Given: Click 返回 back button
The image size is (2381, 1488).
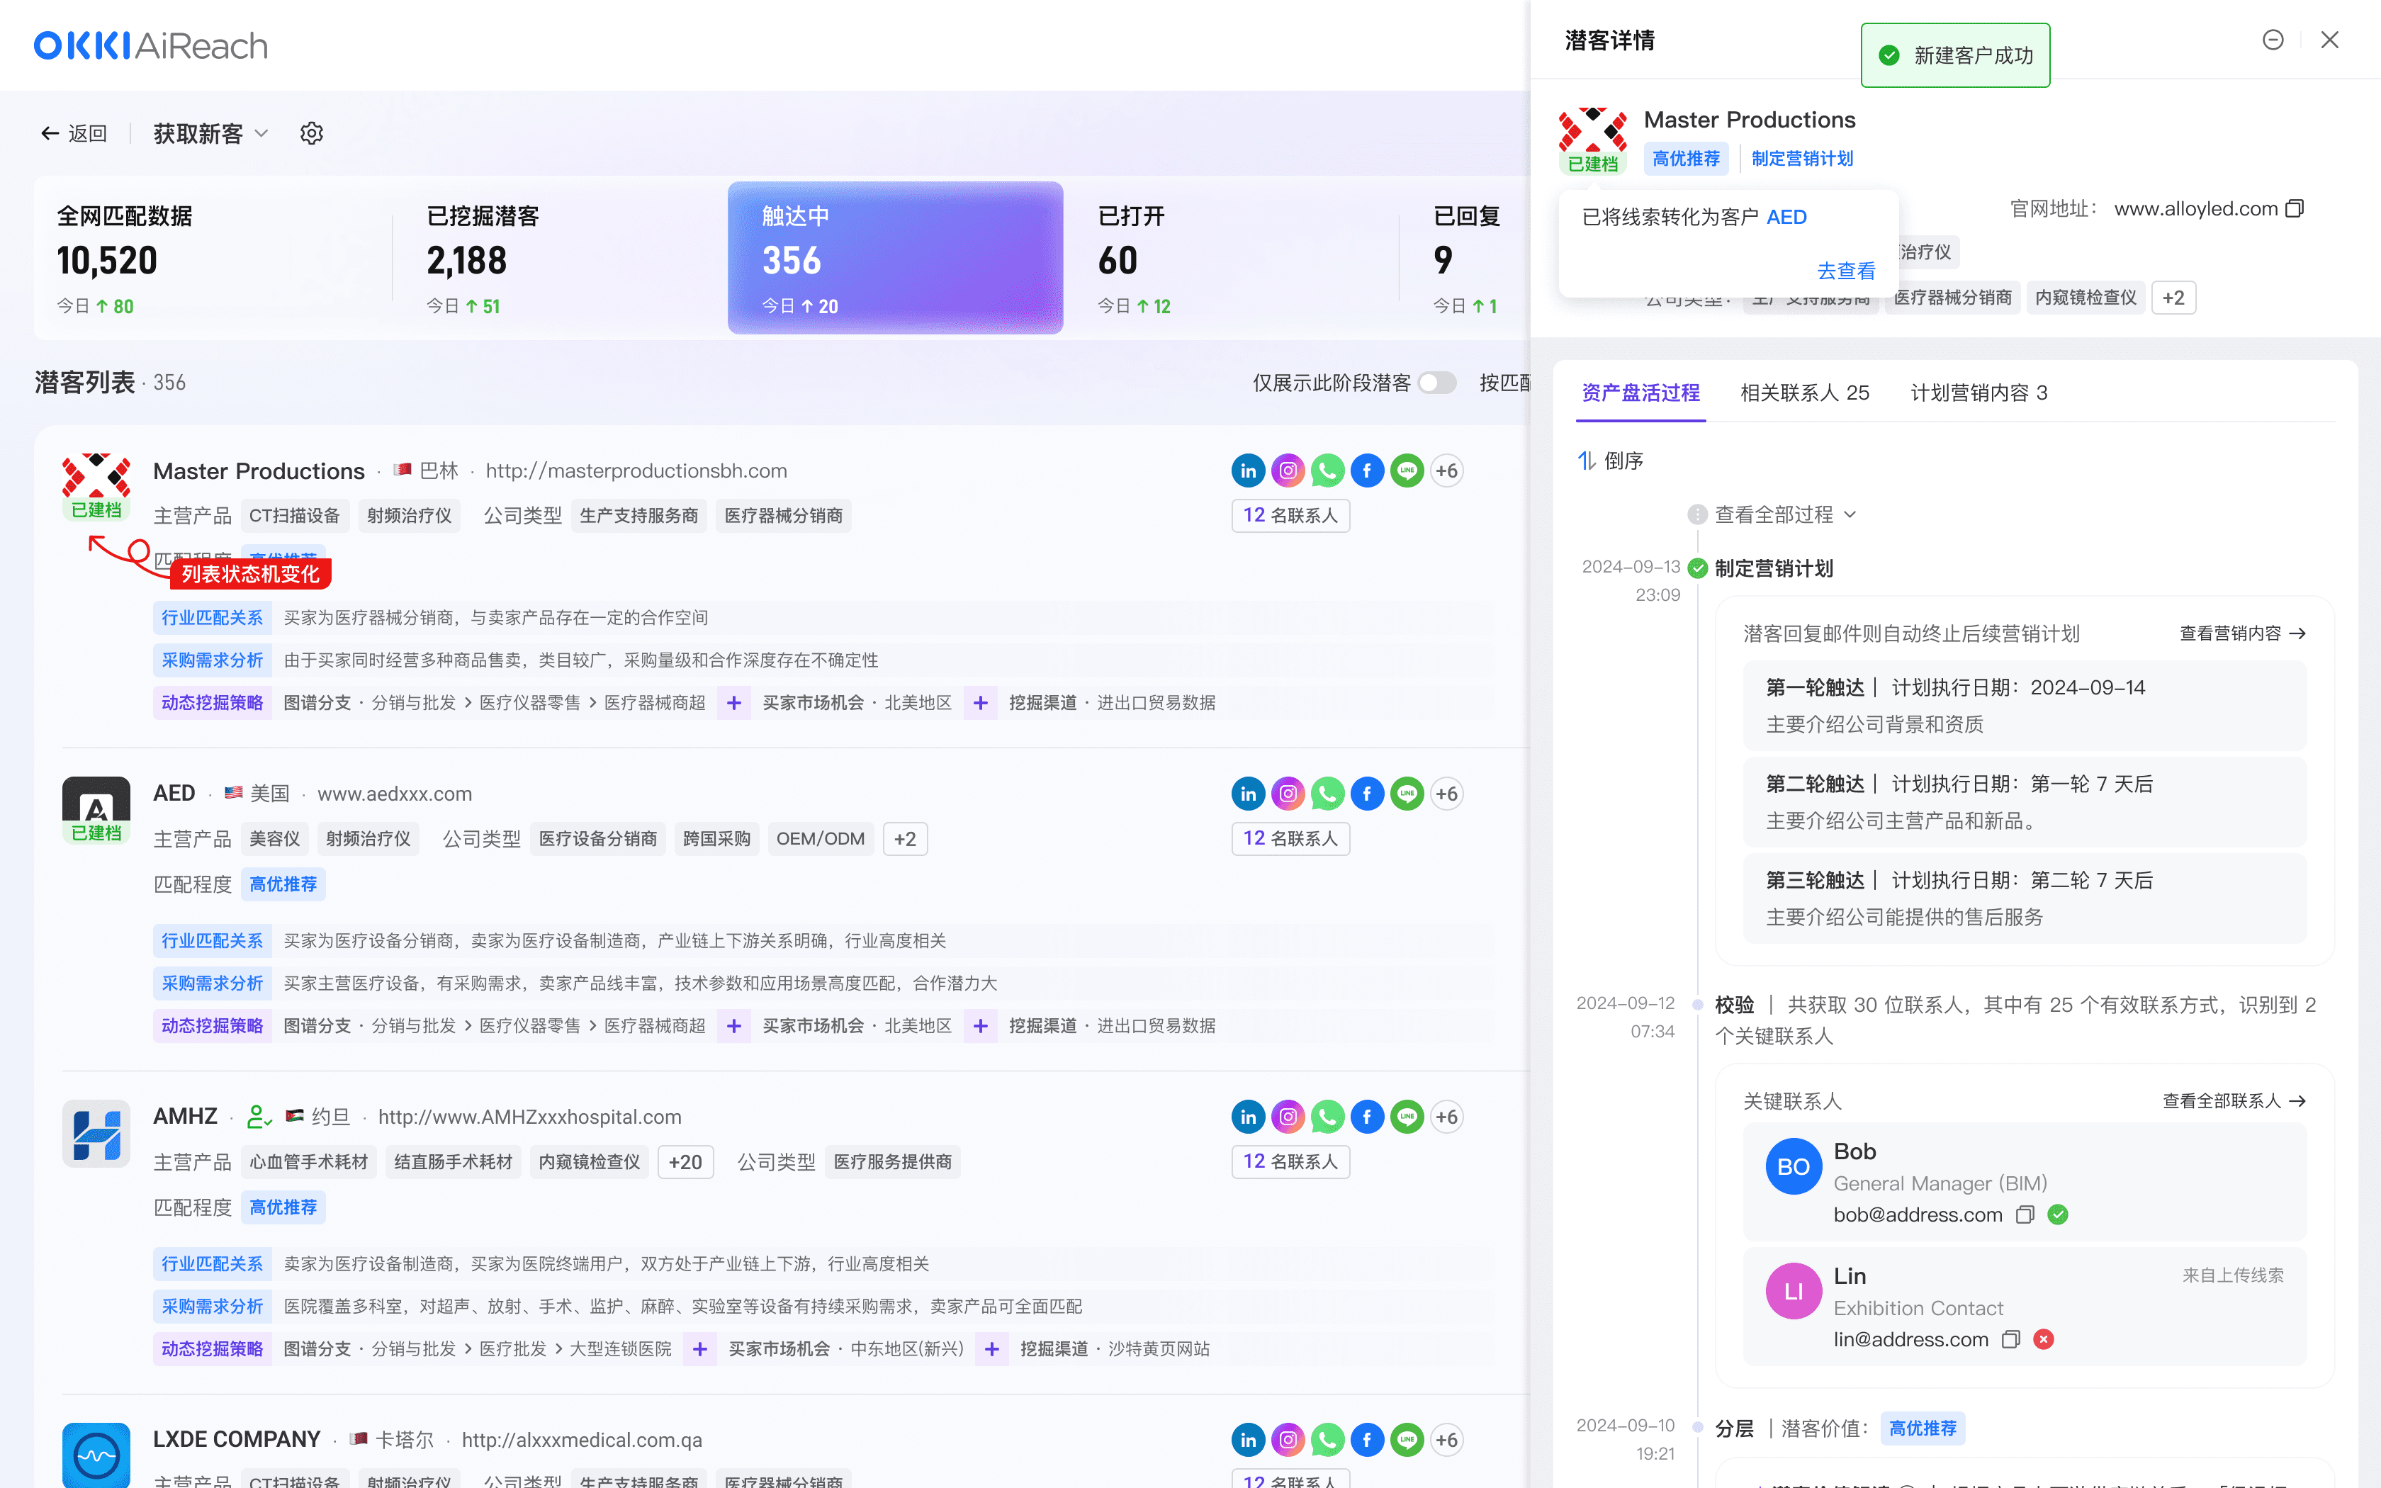Looking at the screenshot, I should 74,133.
